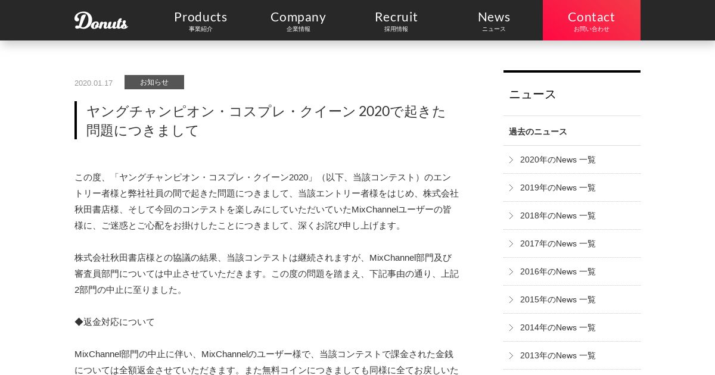Click the ◆返金対応について subheading
This screenshot has width=715, height=375.
[114, 322]
